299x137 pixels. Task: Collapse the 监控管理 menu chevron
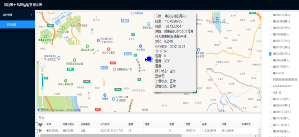pyautogui.click(x=31, y=15)
